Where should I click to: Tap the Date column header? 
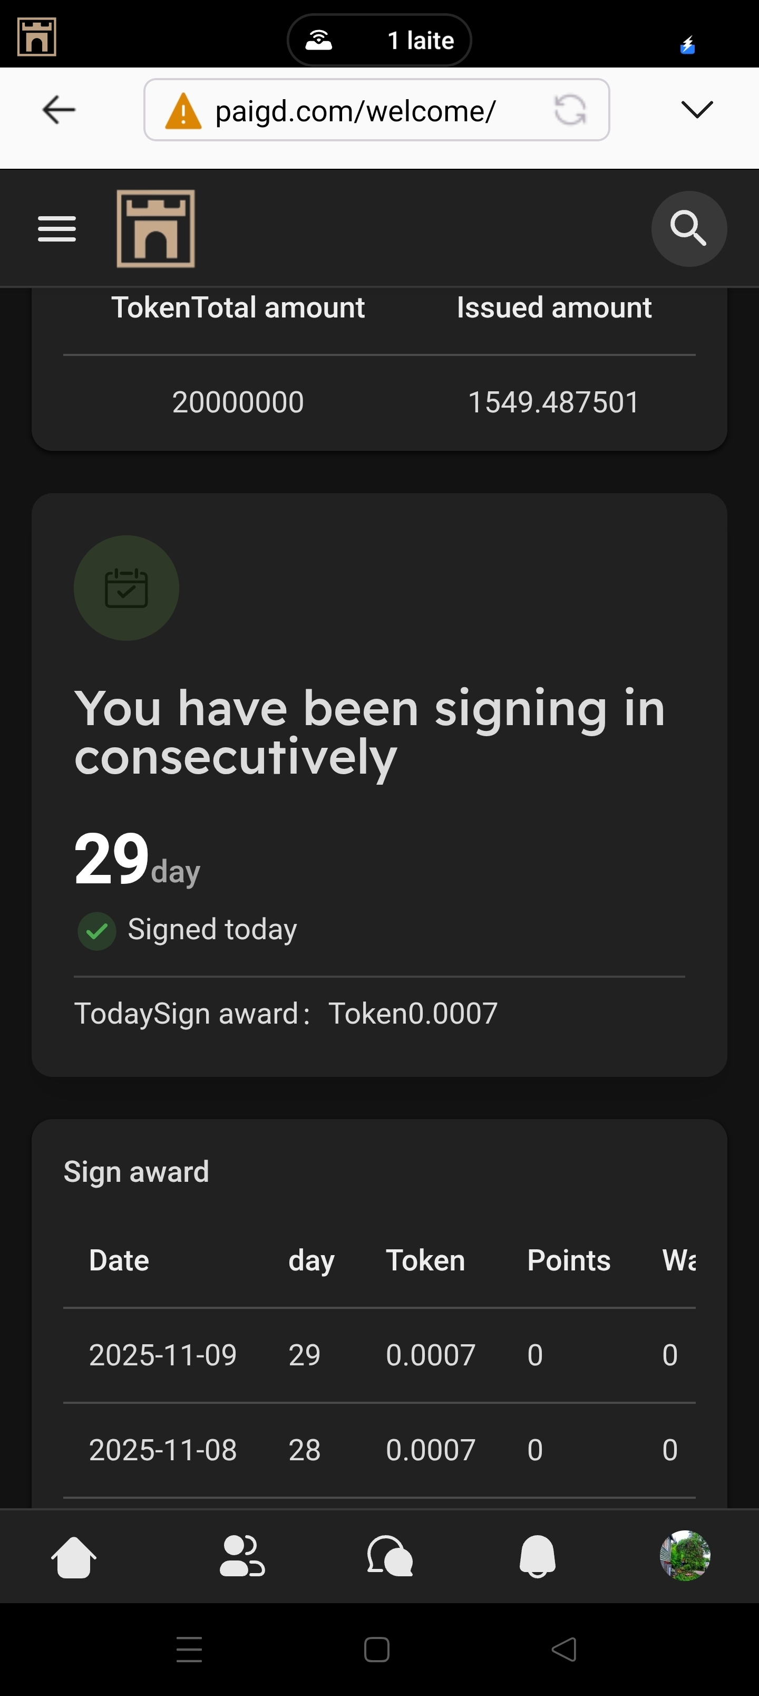[119, 1260]
